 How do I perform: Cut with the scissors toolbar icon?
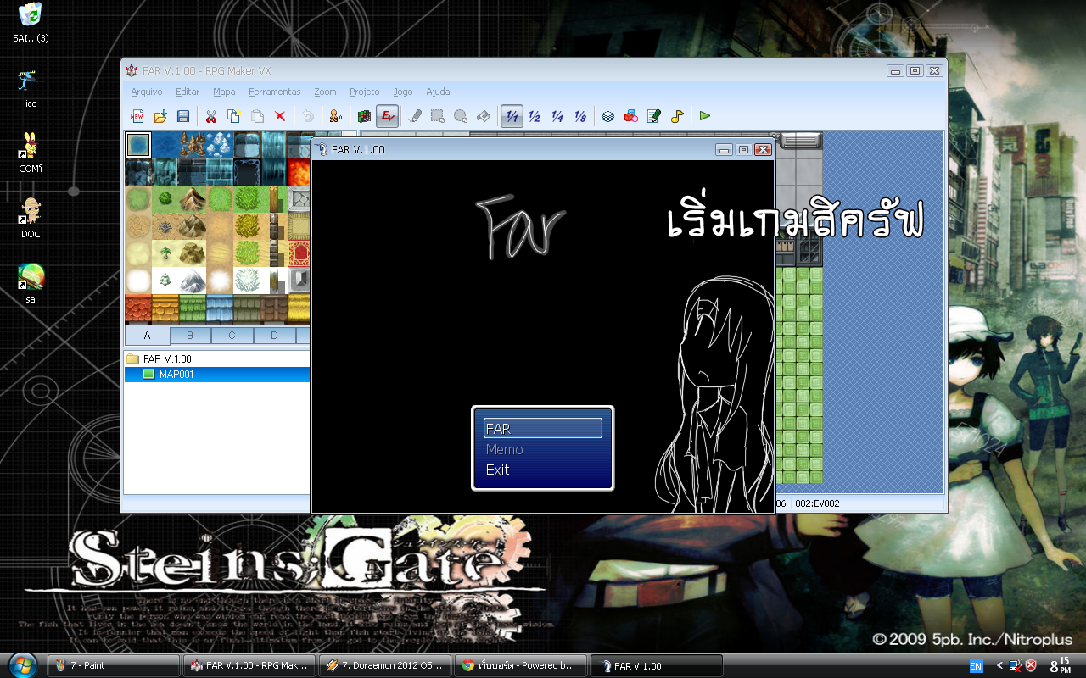click(211, 116)
